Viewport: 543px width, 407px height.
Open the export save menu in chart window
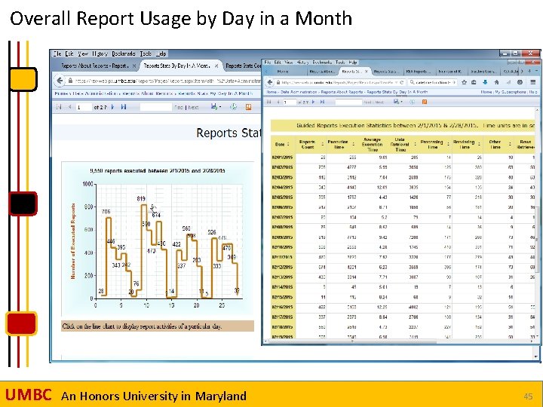[x=216, y=107]
